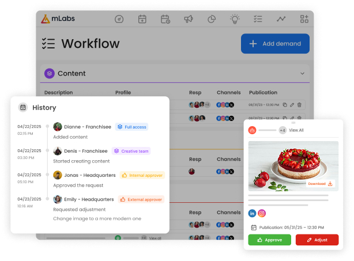Click Jonas's avatar in History

pos(58,175)
